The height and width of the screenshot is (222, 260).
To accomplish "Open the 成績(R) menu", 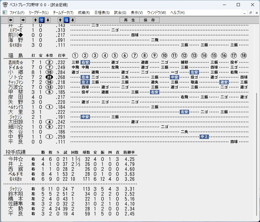I will tap(84, 13).
